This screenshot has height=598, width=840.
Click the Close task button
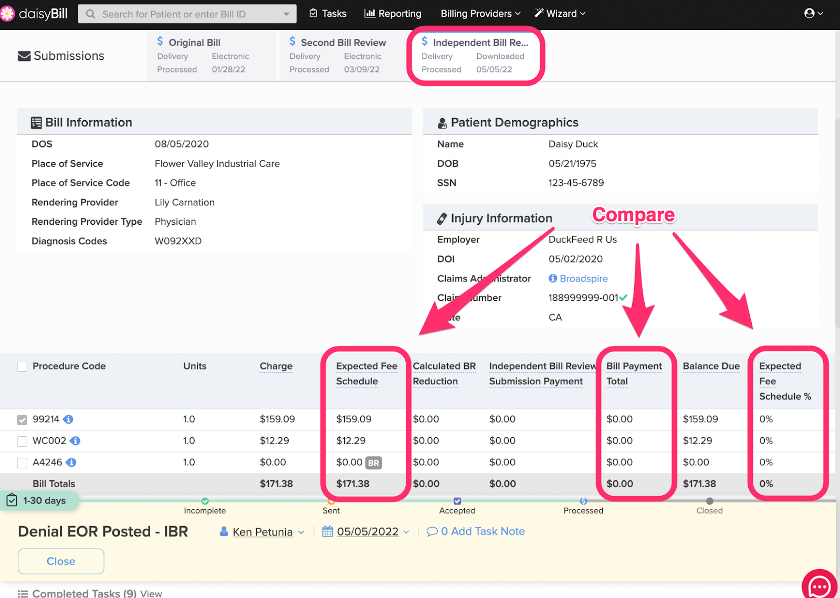tap(61, 561)
